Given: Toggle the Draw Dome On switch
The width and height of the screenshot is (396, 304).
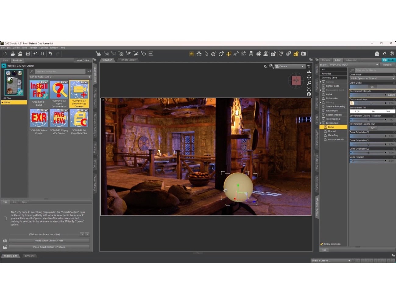Looking at the screenshot, I should [x=372, y=87].
